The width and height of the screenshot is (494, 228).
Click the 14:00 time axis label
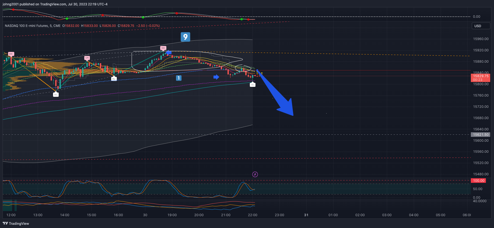[65, 215]
